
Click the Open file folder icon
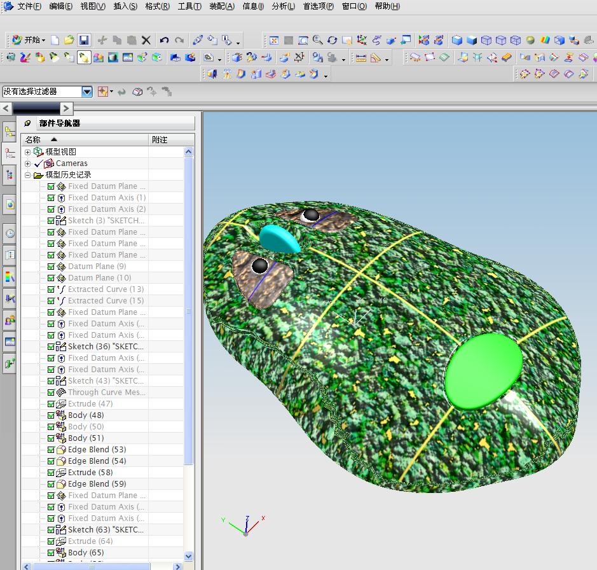pyautogui.click(x=69, y=40)
